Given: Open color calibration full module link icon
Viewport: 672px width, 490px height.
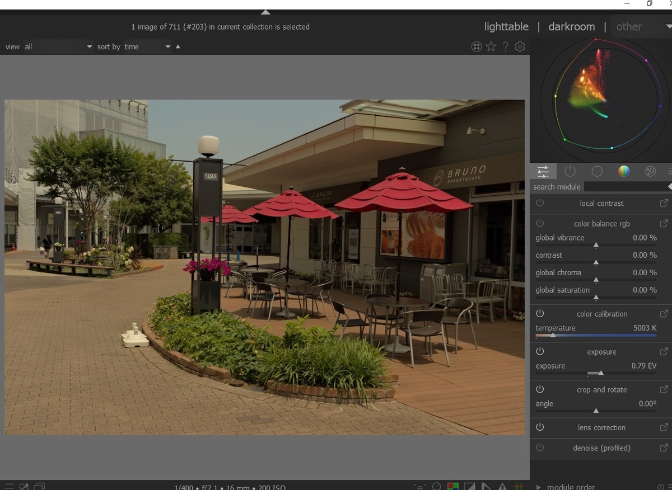Looking at the screenshot, I should [664, 313].
